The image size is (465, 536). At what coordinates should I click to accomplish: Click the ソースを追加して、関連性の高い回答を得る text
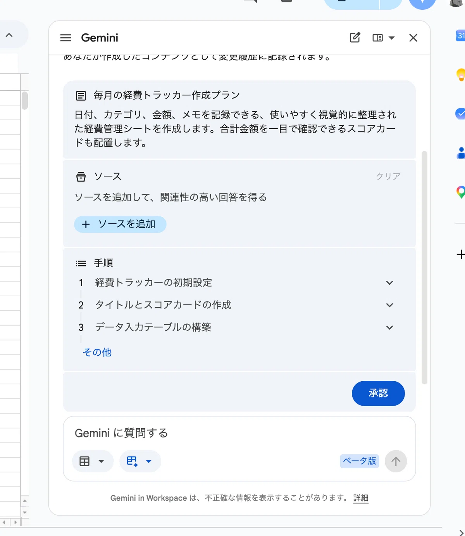171,197
